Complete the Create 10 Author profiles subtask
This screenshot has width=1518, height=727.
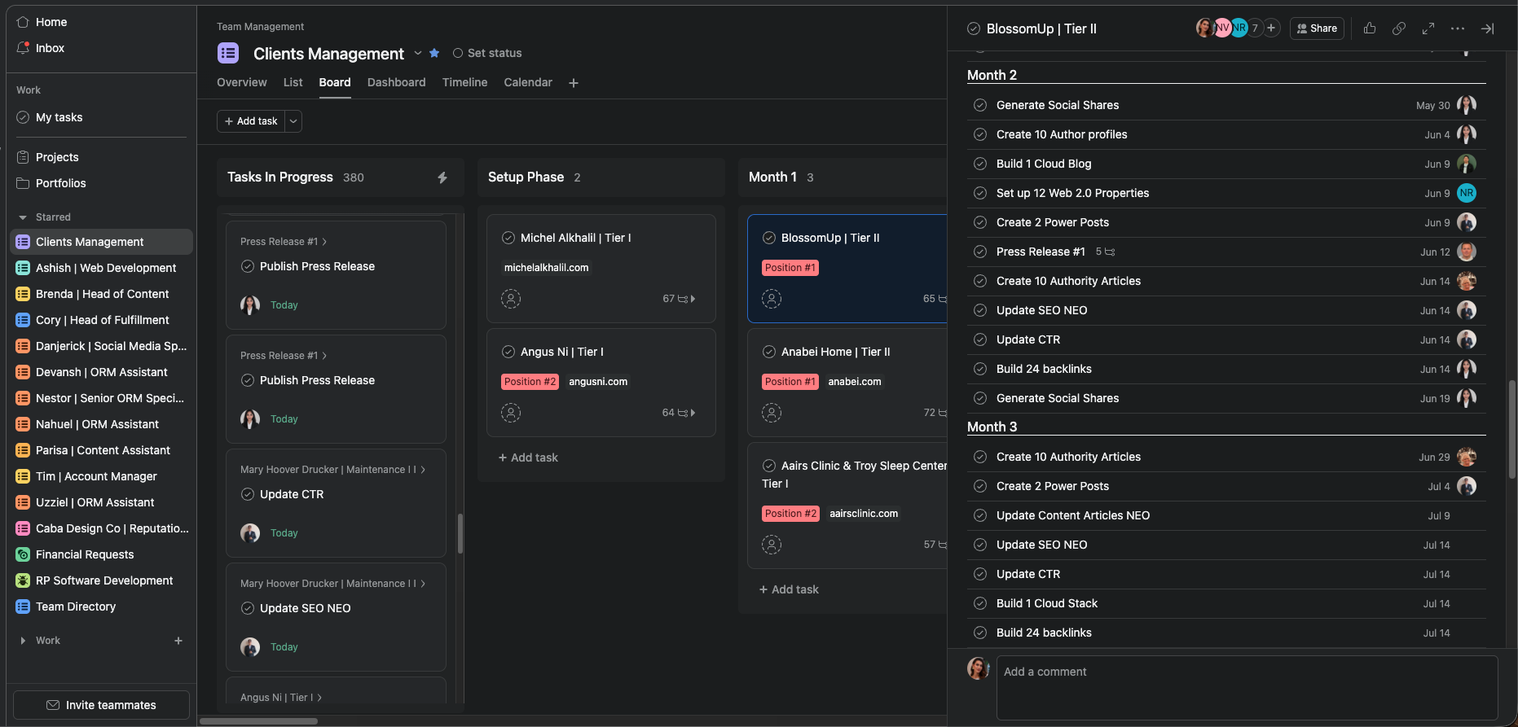coord(980,134)
